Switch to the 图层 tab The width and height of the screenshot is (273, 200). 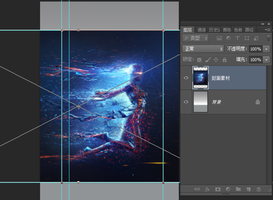pyautogui.click(x=187, y=30)
